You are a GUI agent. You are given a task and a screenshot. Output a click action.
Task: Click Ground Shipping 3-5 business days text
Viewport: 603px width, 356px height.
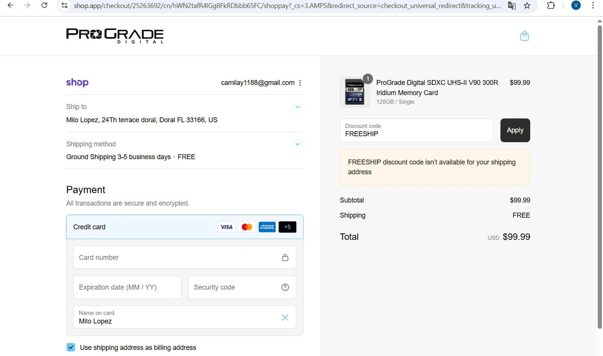119,157
